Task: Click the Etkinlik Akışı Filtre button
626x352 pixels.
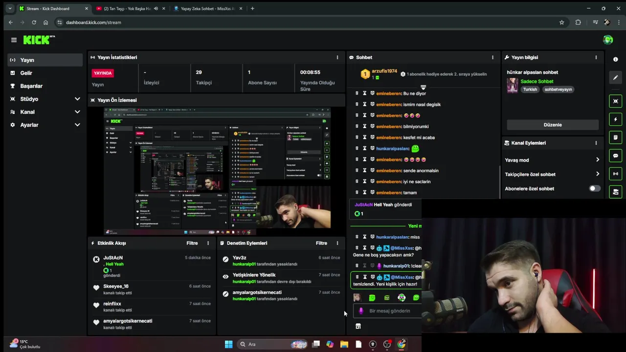Action: [192, 243]
